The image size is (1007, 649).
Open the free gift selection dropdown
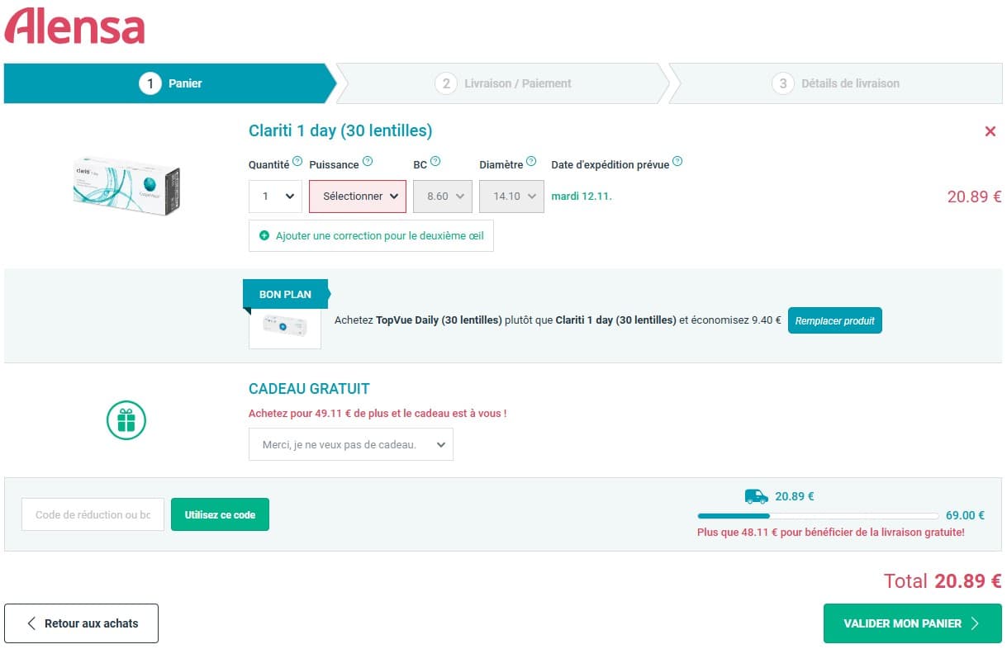click(x=350, y=444)
